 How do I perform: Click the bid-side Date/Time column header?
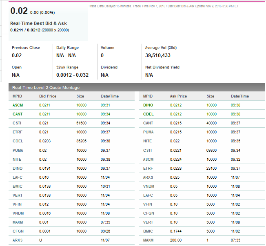click(110, 96)
